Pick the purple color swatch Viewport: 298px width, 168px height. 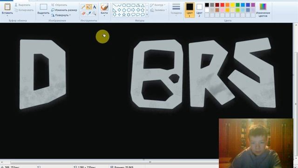(x=253, y=5)
